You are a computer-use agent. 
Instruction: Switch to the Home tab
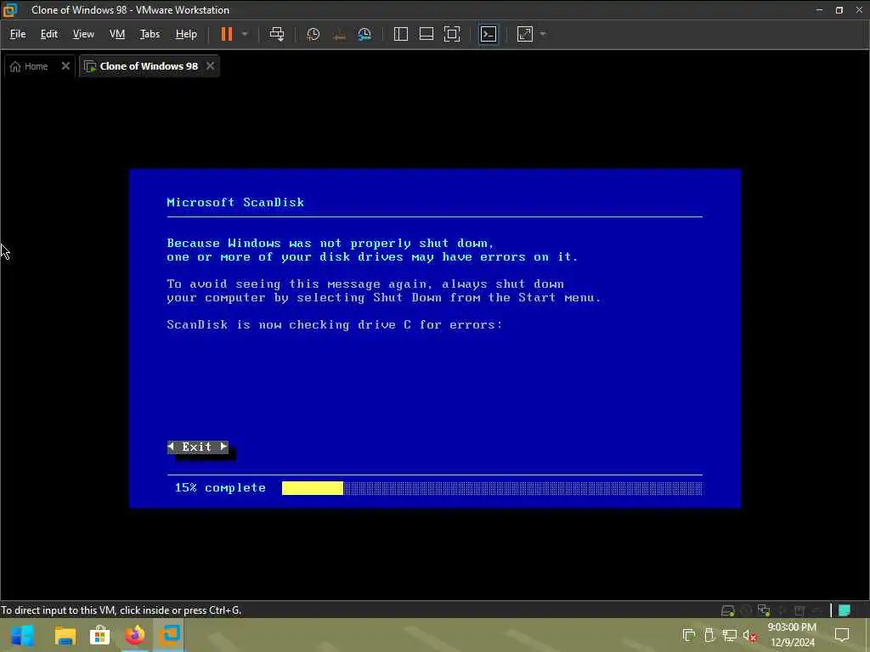(x=30, y=66)
